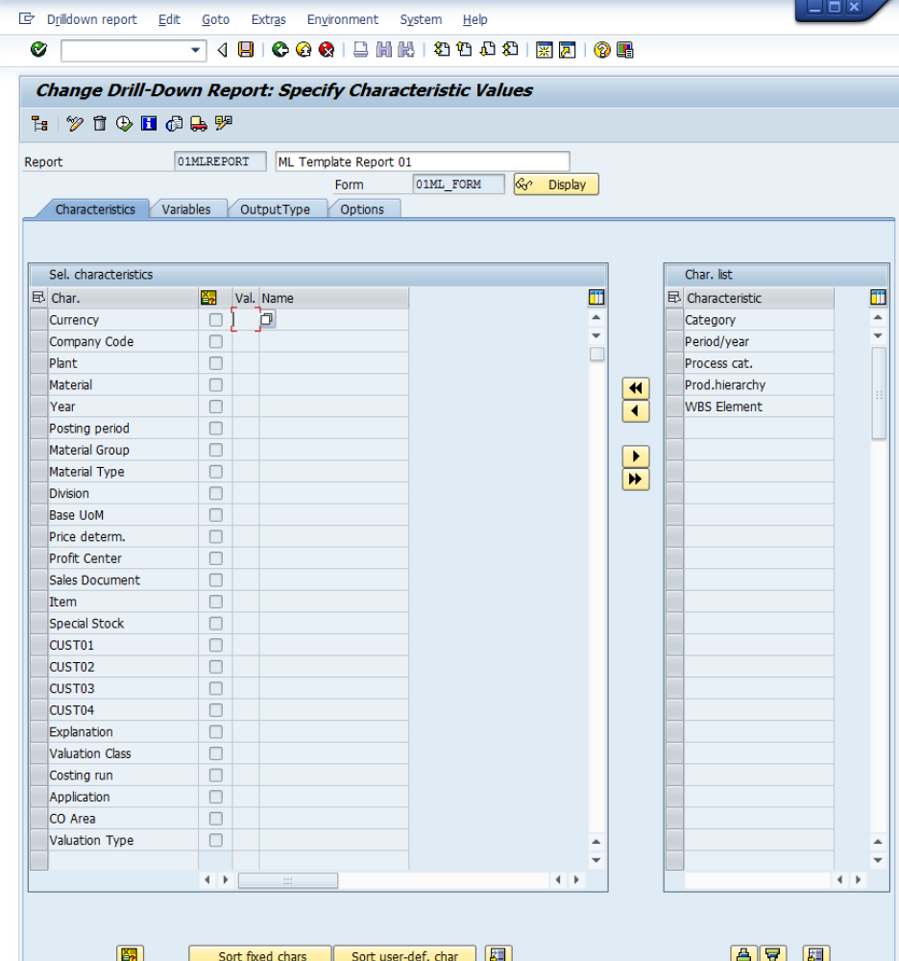Click the red Cancel icon
This screenshot has height=961, width=899.
click(327, 50)
